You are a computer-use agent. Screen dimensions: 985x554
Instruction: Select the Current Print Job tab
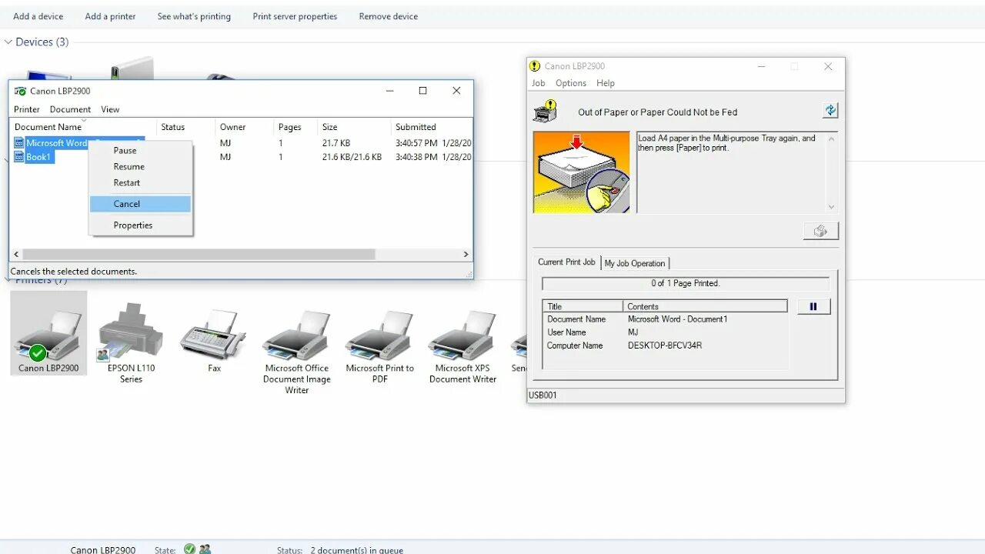[566, 262]
